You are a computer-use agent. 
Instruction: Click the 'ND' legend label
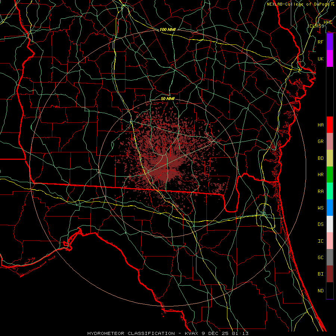(x=321, y=291)
